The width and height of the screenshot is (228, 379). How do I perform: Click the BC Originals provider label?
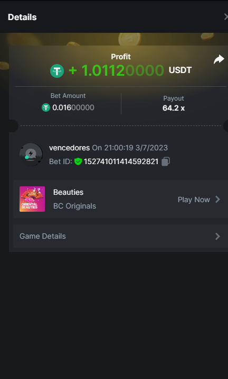[74, 206]
